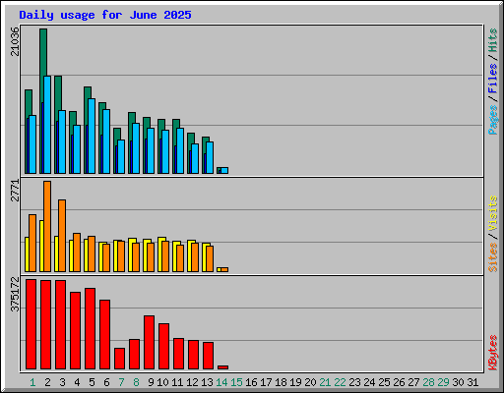Select day 31 on the x-axis

[x=472, y=382]
